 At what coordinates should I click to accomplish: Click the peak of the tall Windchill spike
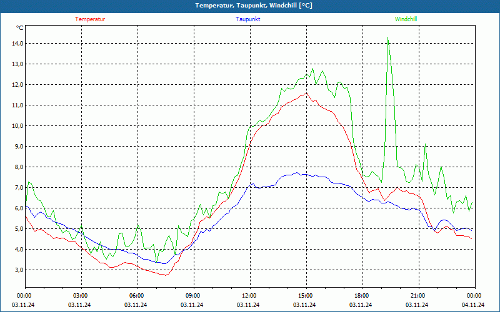click(388, 37)
